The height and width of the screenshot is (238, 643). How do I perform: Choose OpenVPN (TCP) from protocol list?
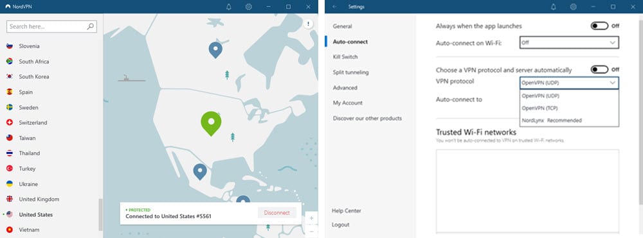tap(569, 108)
